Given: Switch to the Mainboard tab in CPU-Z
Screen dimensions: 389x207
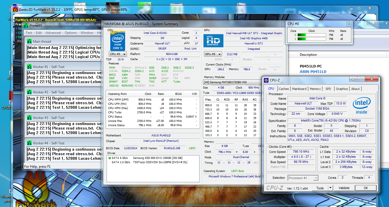Looking at the screenshot, I should click(299, 89).
